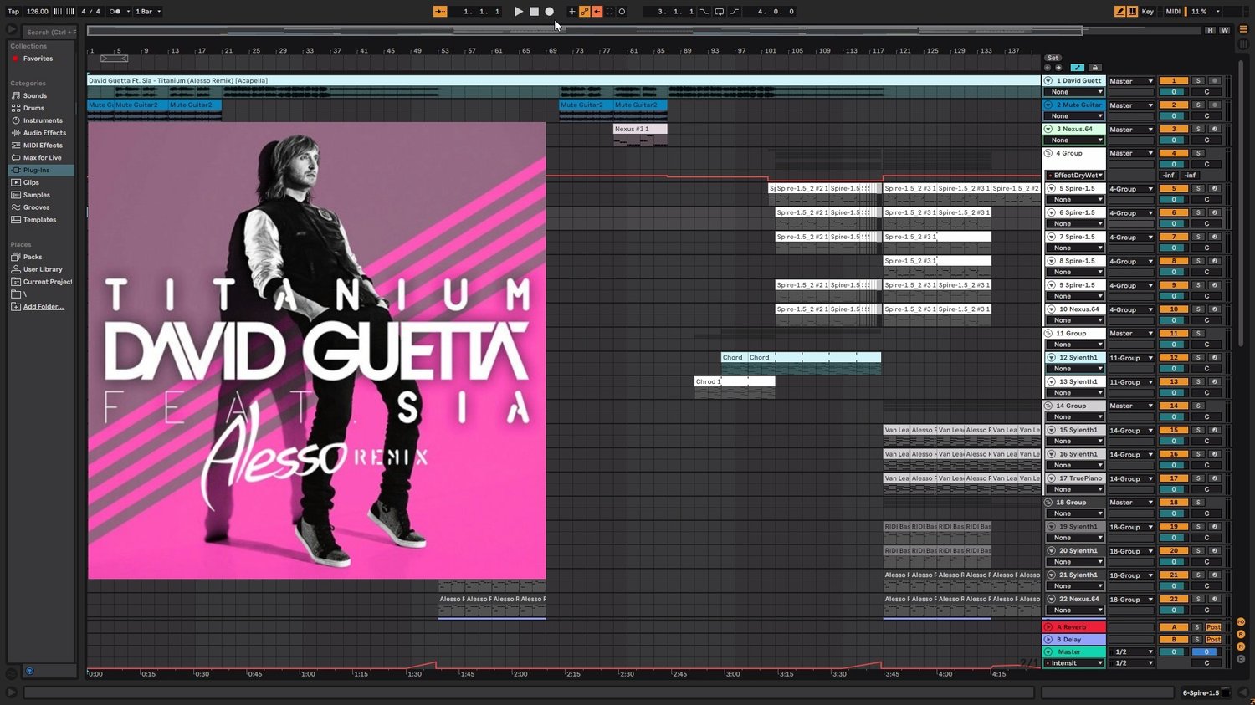Collapse track 3 Nexus.64 unfold arrow
The image size is (1255, 705).
1048,130
